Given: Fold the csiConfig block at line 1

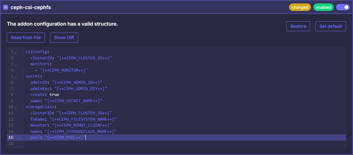Looking at the screenshot, I should 16,53.
